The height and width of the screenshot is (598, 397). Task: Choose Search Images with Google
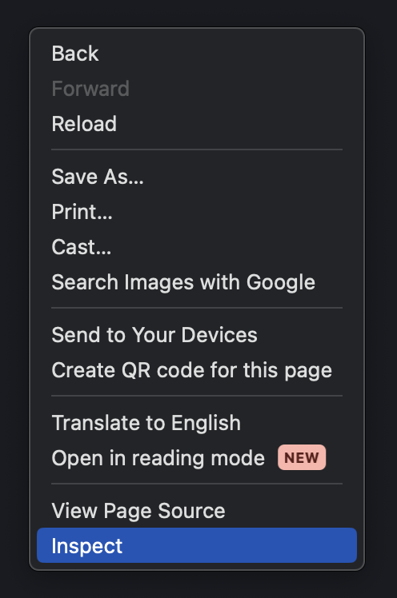click(x=197, y=282)
